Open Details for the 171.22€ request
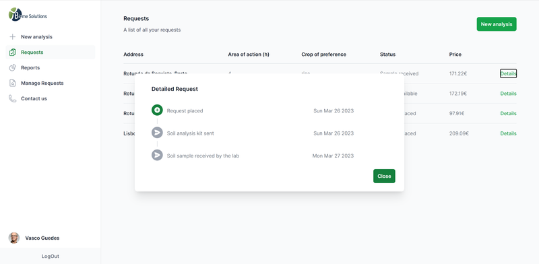The width and height of the screenshot is (539, 264). [x=508, y=73]
